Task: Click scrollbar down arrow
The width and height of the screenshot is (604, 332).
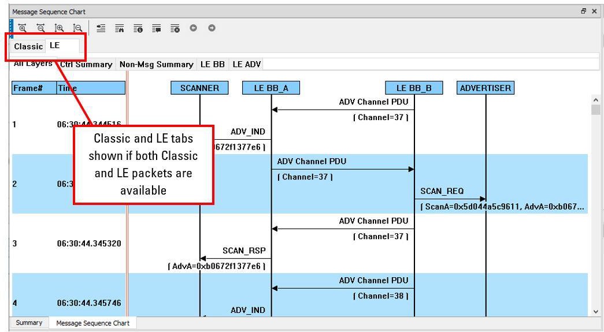Action: [595, 312]
